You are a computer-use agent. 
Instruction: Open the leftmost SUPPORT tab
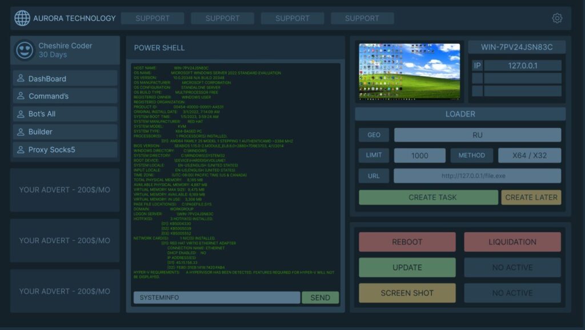click(x=152, y=18)
